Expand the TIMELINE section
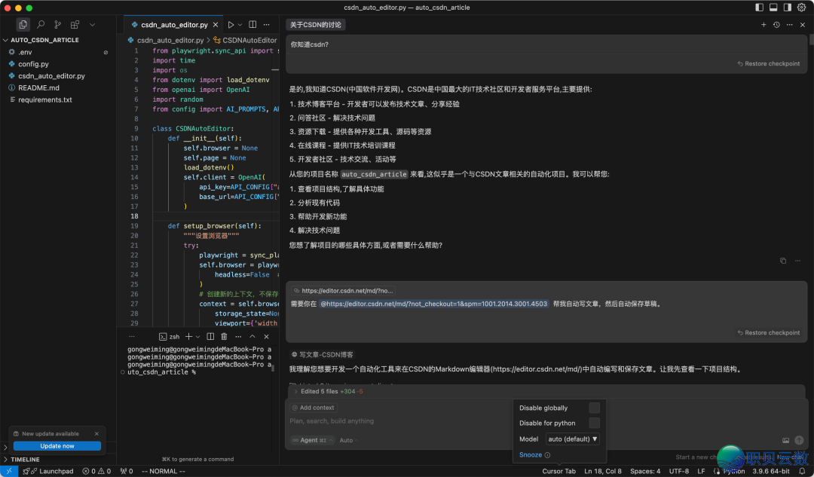The height and width of the screenshot is (477, 814). pyautogui.click(x=25, y=459)
